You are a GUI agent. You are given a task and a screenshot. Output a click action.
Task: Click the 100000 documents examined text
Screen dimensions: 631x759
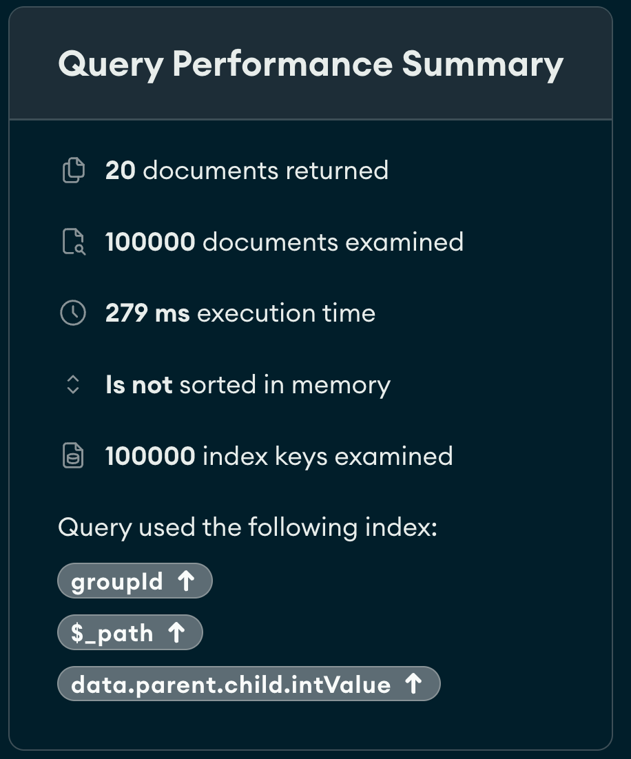(284, 242)
